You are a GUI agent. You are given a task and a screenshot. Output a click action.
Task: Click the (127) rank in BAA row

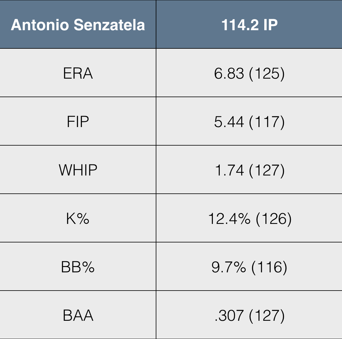267,315
